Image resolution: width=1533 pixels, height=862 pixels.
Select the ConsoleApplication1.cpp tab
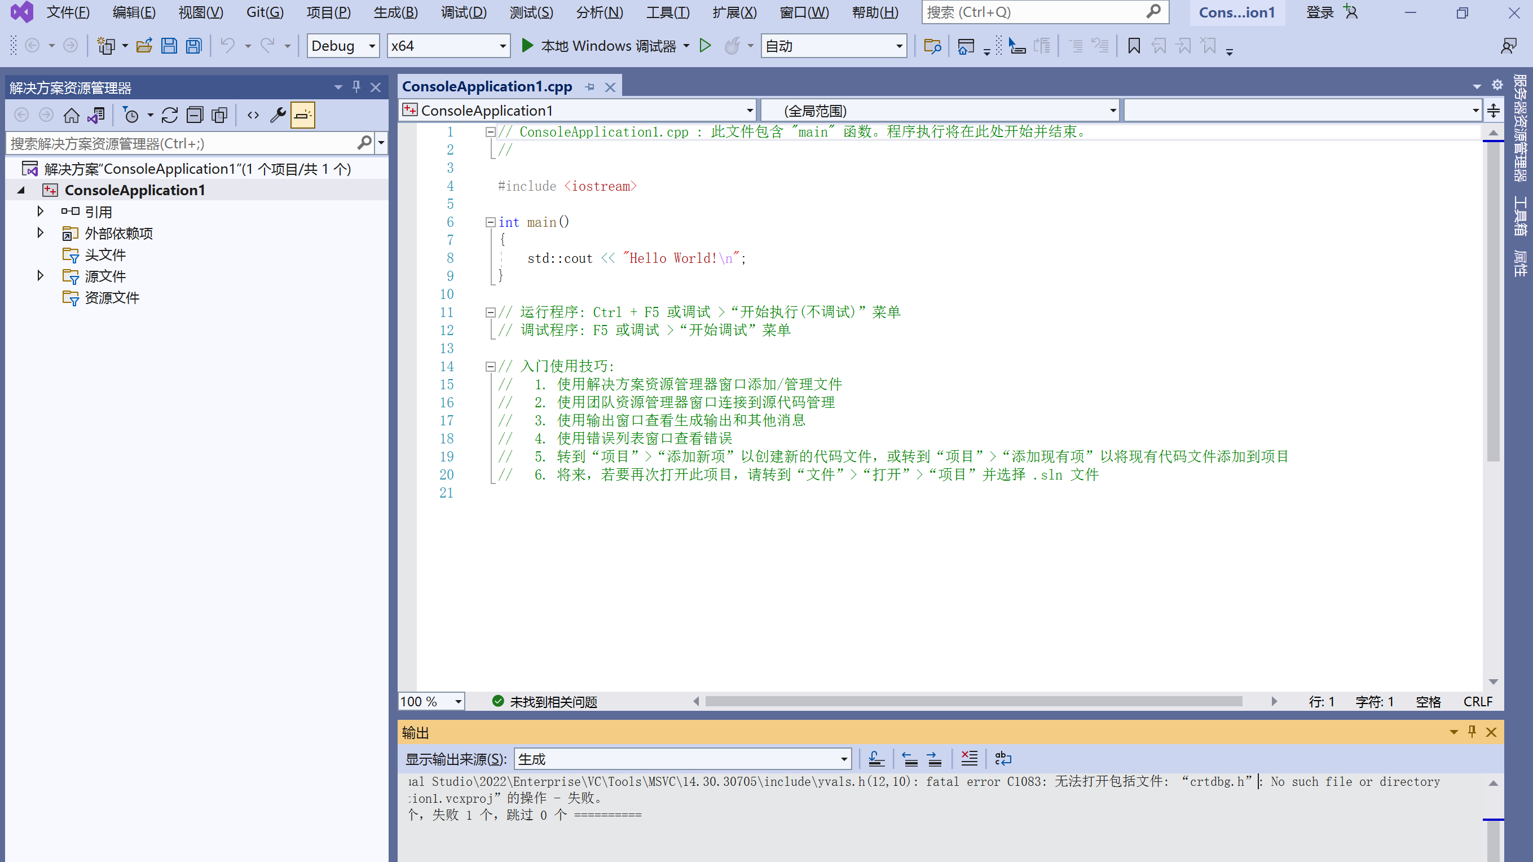[x=487, y=86]
